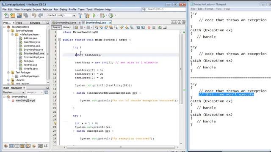Click the editor horizontal scrollbar

(x=121, y=147)
